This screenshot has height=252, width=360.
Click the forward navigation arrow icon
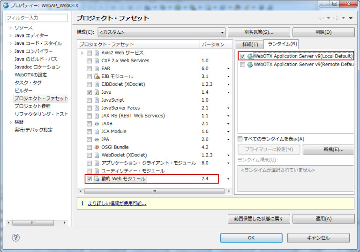[x=336, y=18]
